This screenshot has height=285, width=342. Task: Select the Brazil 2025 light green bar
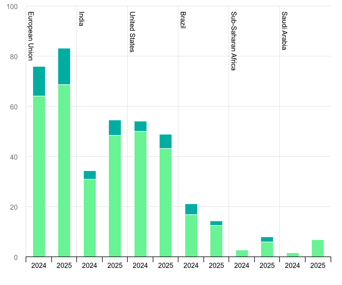tap(216, 241)
